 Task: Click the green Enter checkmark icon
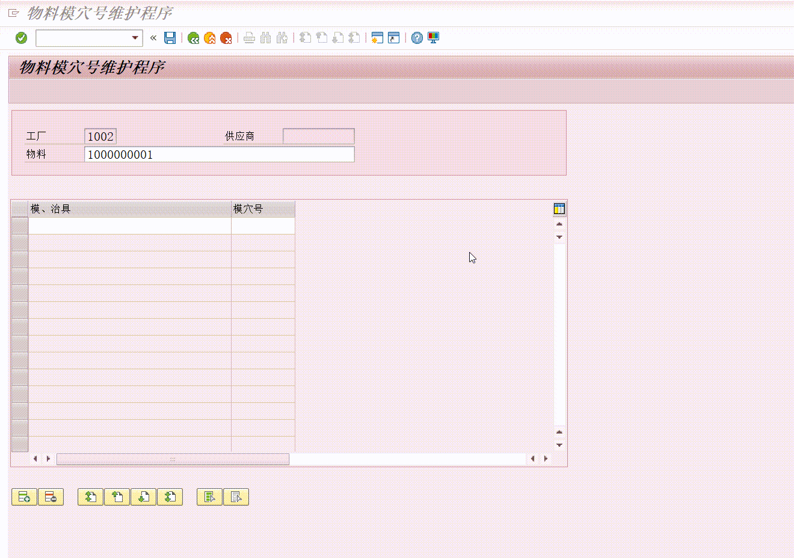pyautogui.click(x=21, y=38)
